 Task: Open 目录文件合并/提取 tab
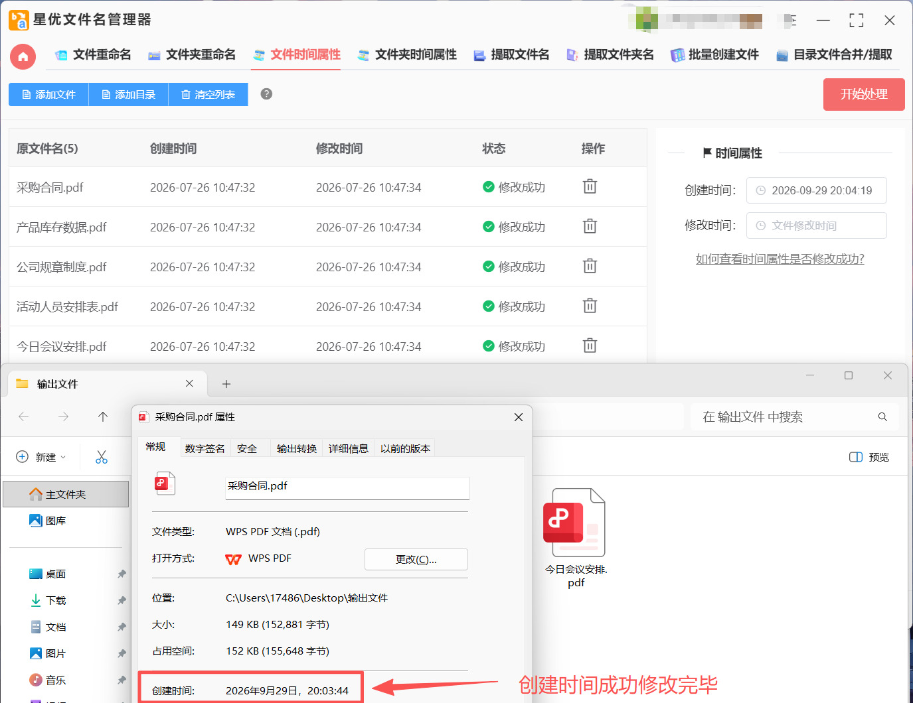click(834, 55)
